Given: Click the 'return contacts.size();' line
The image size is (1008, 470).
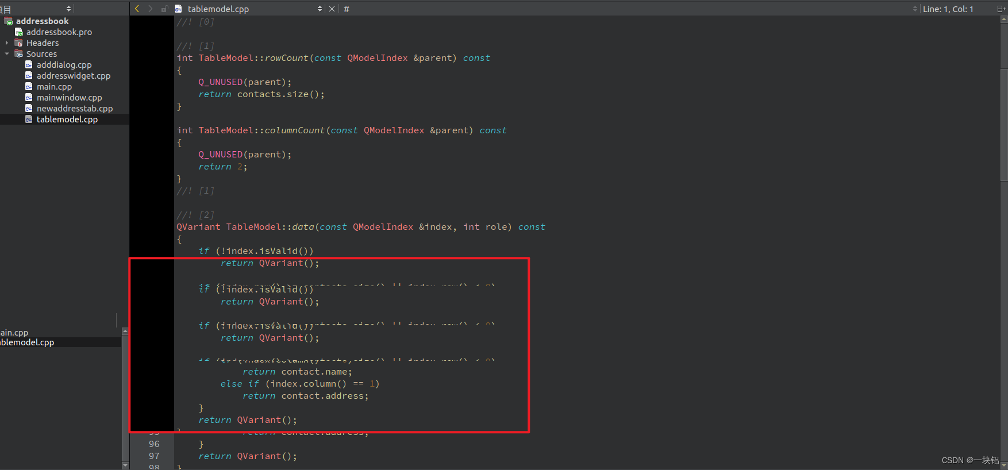Looking at the screenshot, I should (x=261, y=94).
